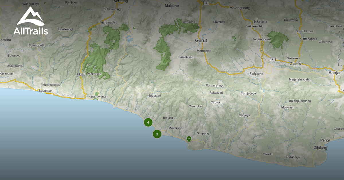Screen dimensions: 344x180
Task: Select the Pamalayan place label
Action: pyautogui.click(x=186, y=57)
